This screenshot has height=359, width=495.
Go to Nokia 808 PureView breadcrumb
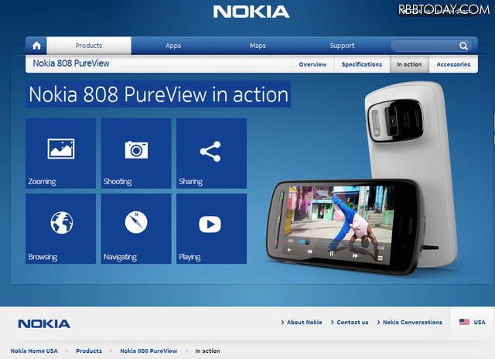click(148, 350)
